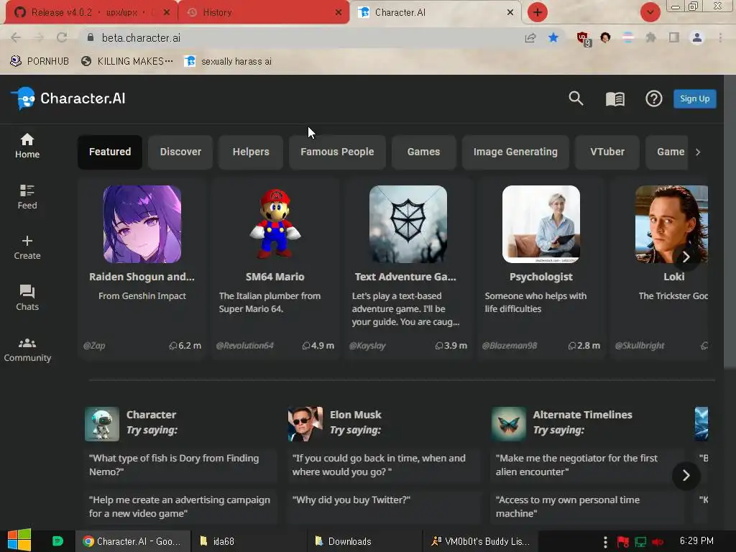Open the search magnifier icon
The height and width of the screenshot is (552, 736).
click(576, 98)
